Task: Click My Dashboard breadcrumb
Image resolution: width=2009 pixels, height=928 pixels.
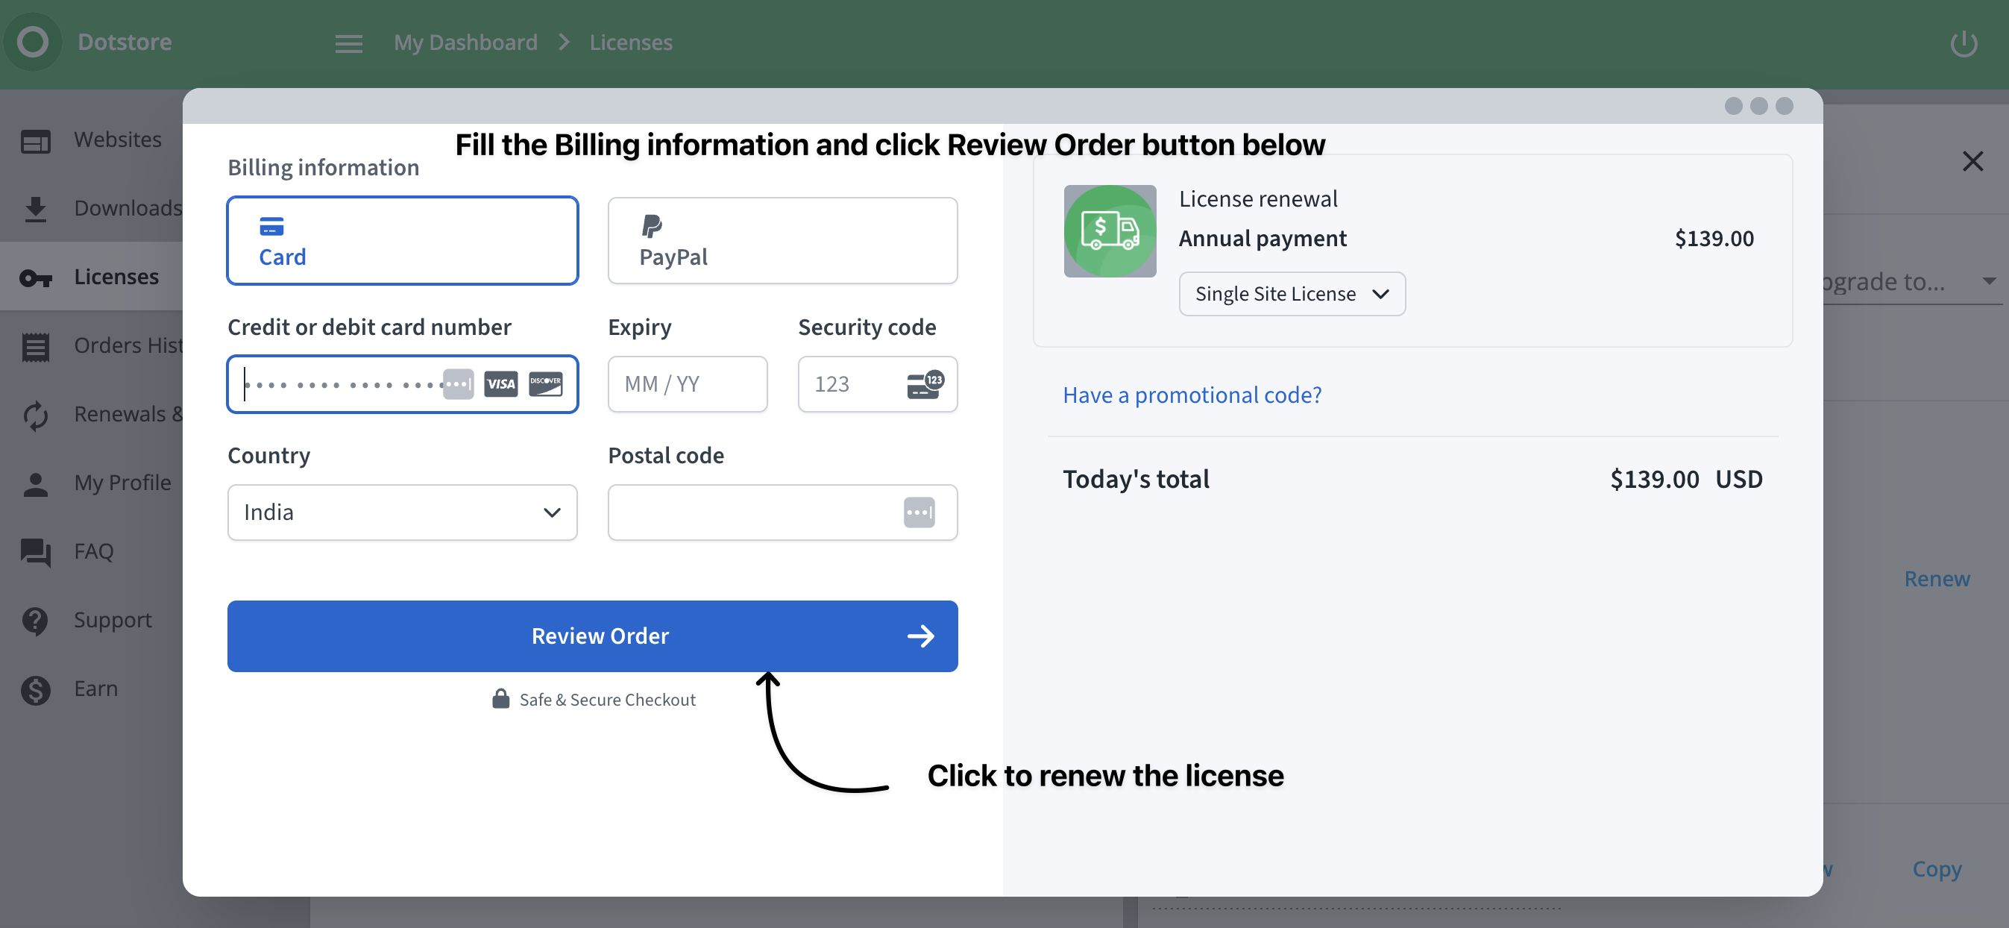Action: click(x=465, y=42)
